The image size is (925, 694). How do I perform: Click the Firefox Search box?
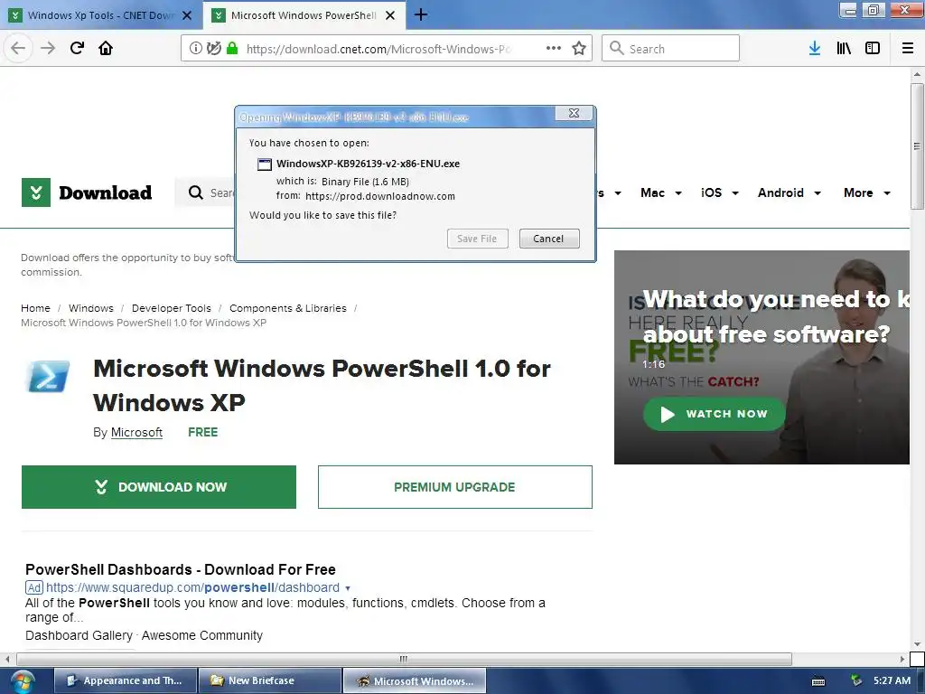[670, 48]
